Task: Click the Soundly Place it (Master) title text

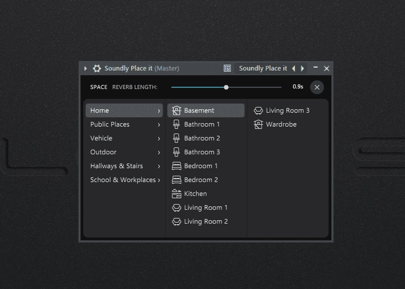Action: 142,68
